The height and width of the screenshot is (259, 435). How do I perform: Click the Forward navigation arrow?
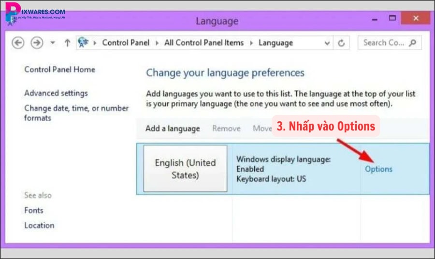point(36,43)
